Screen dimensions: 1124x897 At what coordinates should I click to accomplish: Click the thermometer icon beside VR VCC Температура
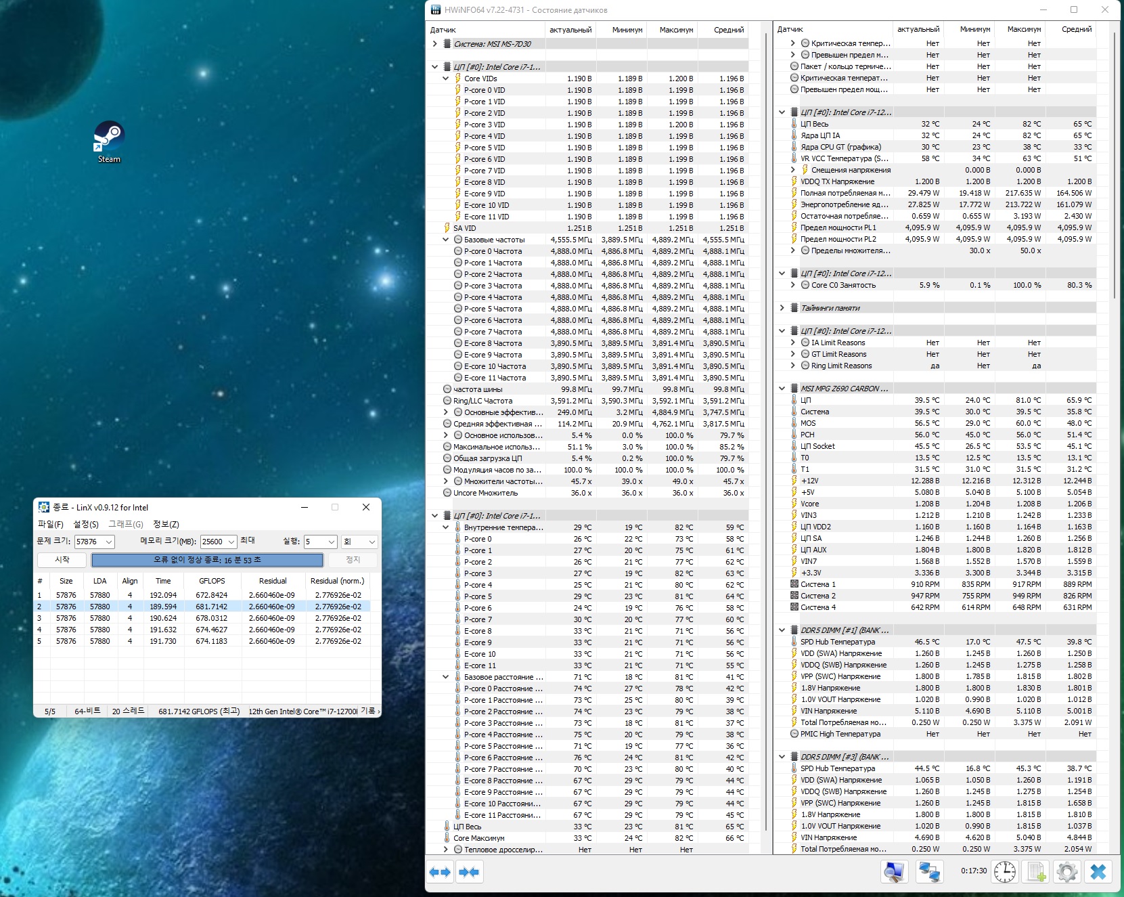[x=794, y=158]
